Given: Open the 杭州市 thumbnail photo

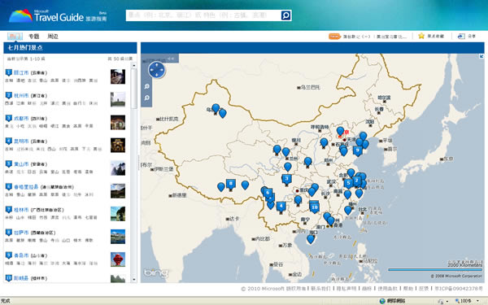Looking at the screenshot, I should click(118, 99).
